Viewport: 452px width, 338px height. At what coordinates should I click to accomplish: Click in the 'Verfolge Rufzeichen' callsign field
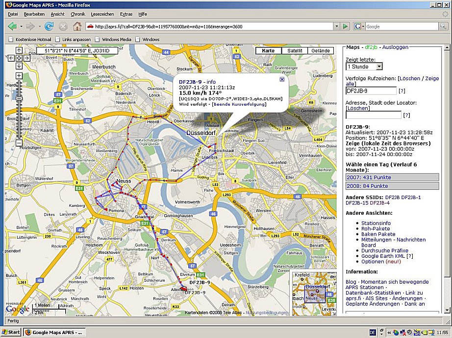[371, 91]
